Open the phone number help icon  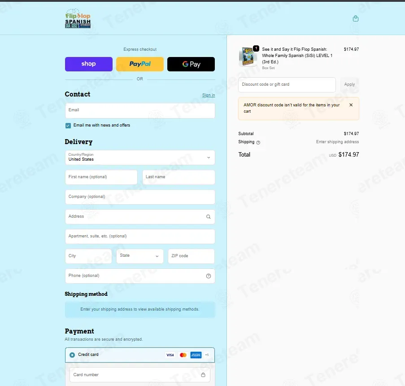(x=209, y=276)
